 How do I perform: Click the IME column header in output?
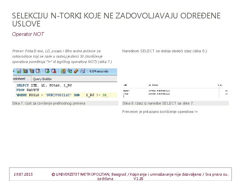tap(125, 85)
